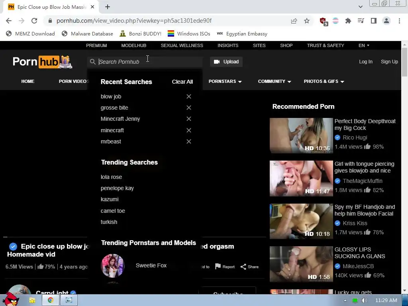Bookmark this page with the star icon

click(x=307, y=21)
